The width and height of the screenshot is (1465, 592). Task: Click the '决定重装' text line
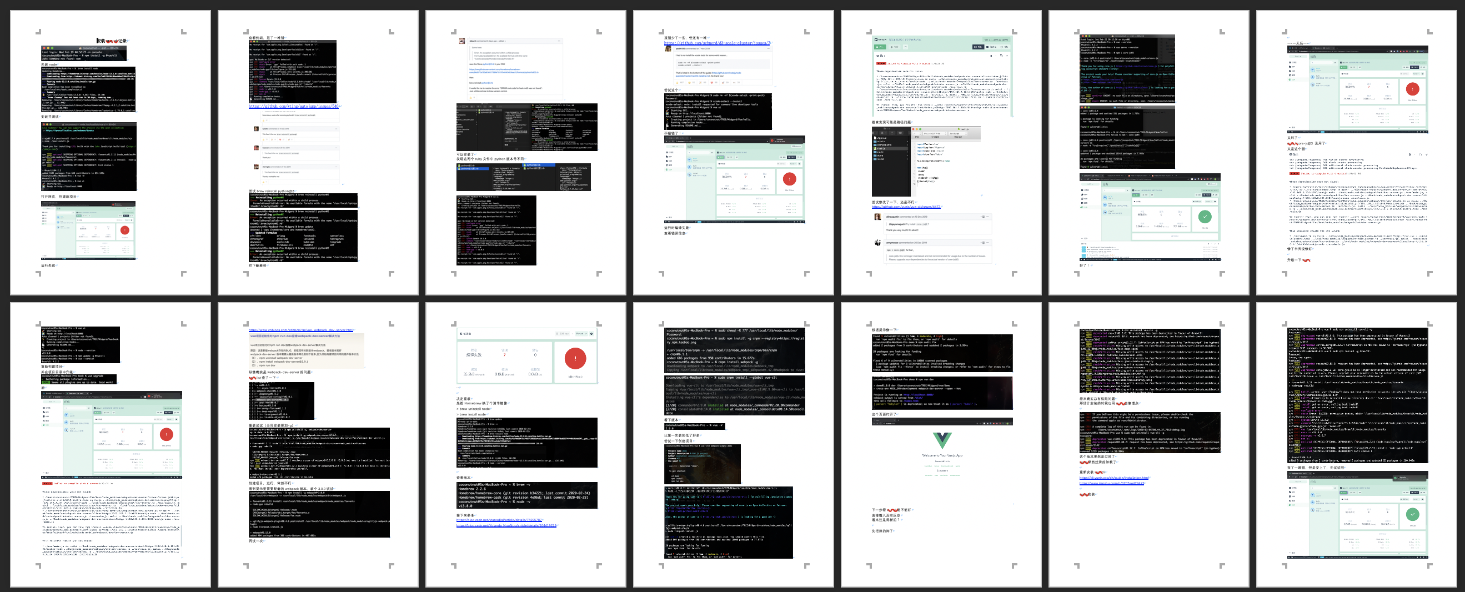(x=464, y=399)
